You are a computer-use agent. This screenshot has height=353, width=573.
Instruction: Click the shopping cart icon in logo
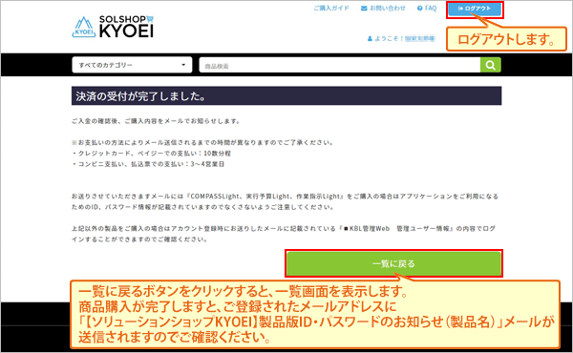click(150, 19)
